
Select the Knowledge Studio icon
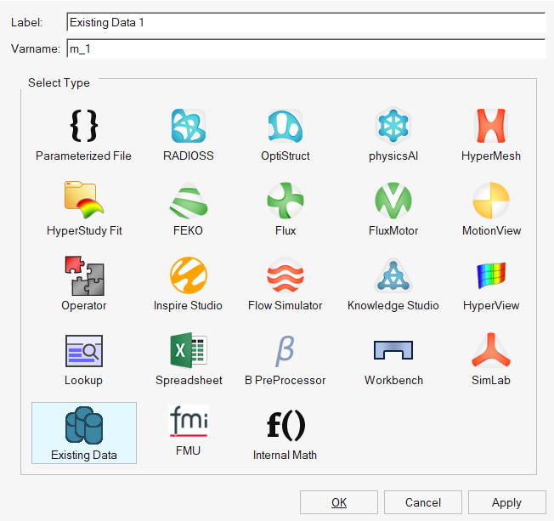pyautogui.click(x=393, y=275)
